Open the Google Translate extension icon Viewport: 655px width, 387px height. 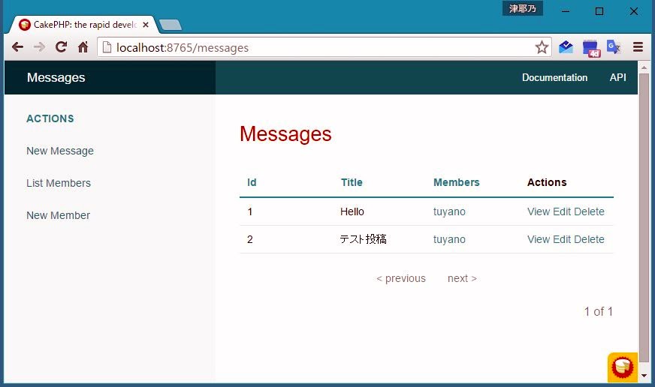coord(614,47)
